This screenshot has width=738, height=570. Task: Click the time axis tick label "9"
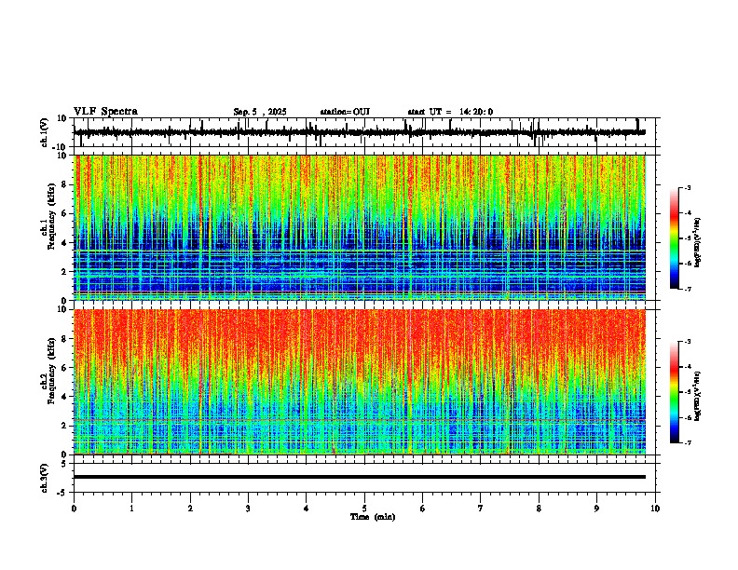[596, 509]
